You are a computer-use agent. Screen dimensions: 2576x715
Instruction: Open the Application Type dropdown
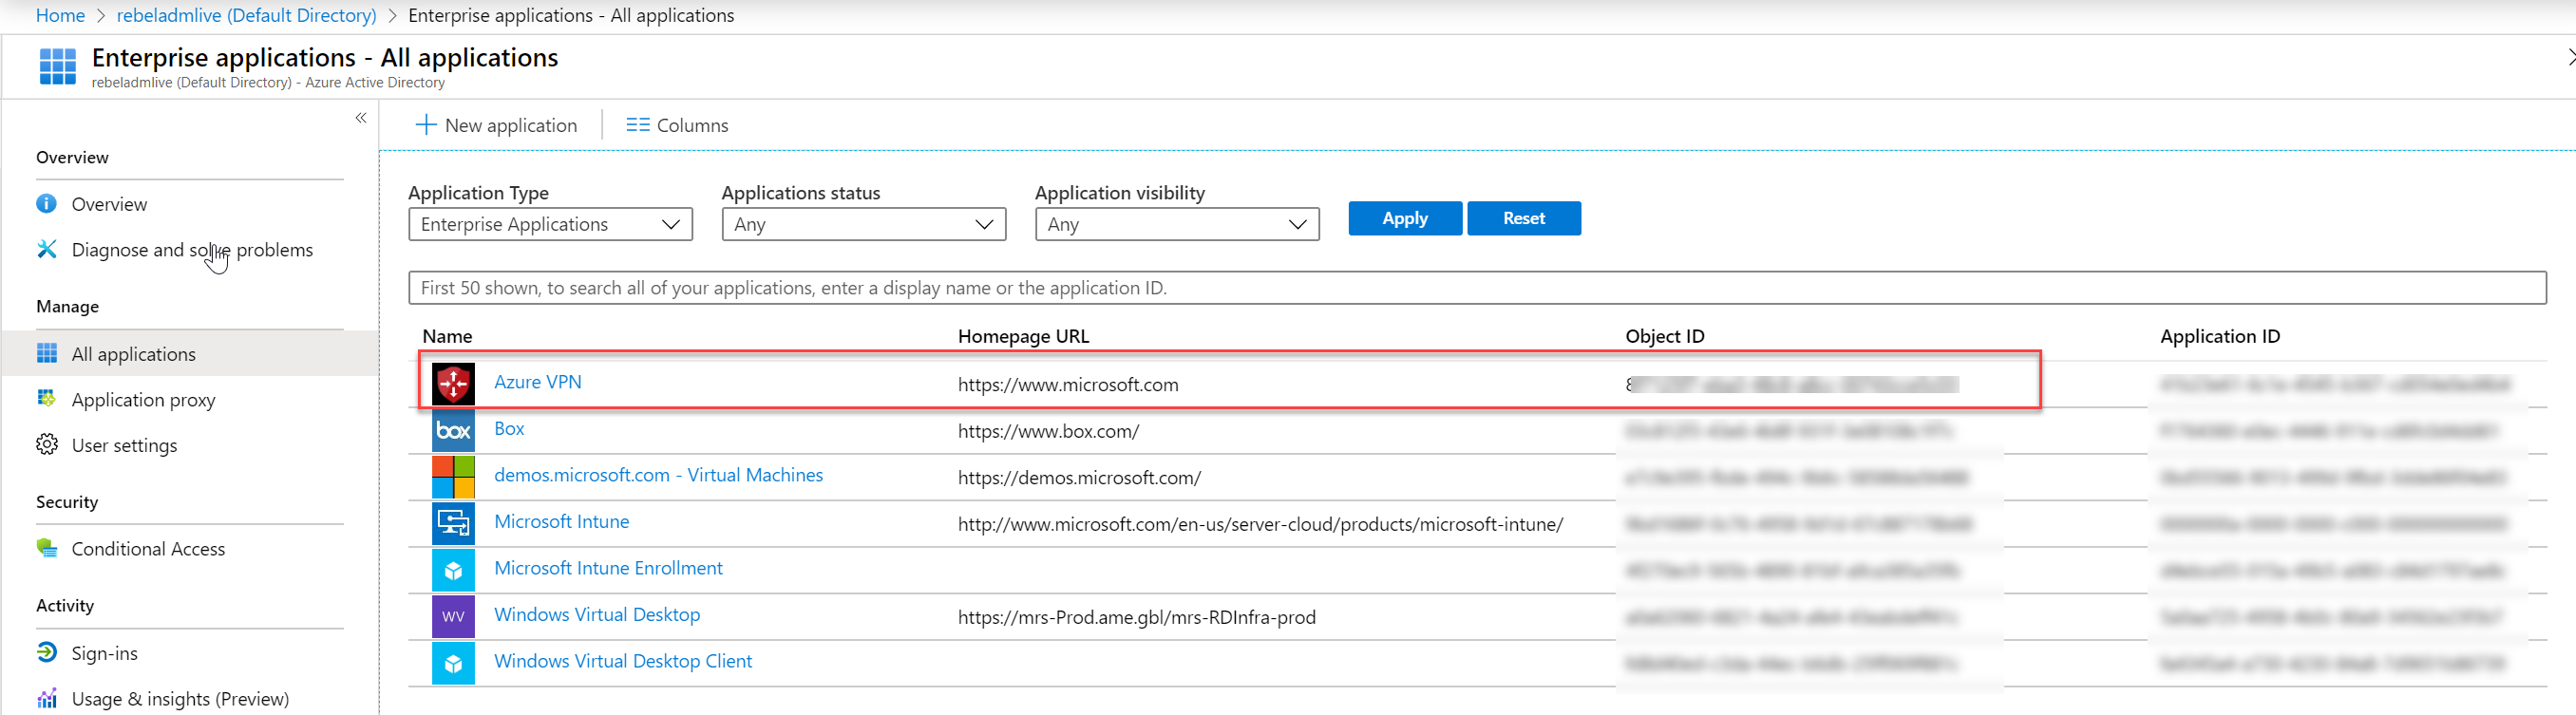[x=551, y=224]
